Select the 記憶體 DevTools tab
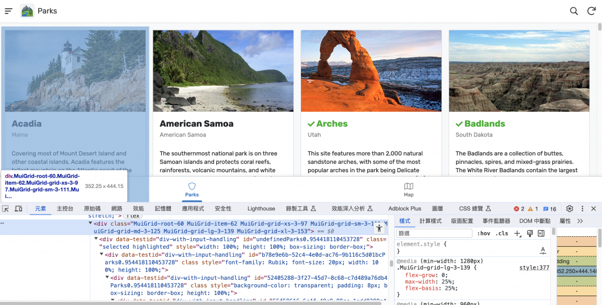This screenshot has width=602, height=305. pos(163,209)
